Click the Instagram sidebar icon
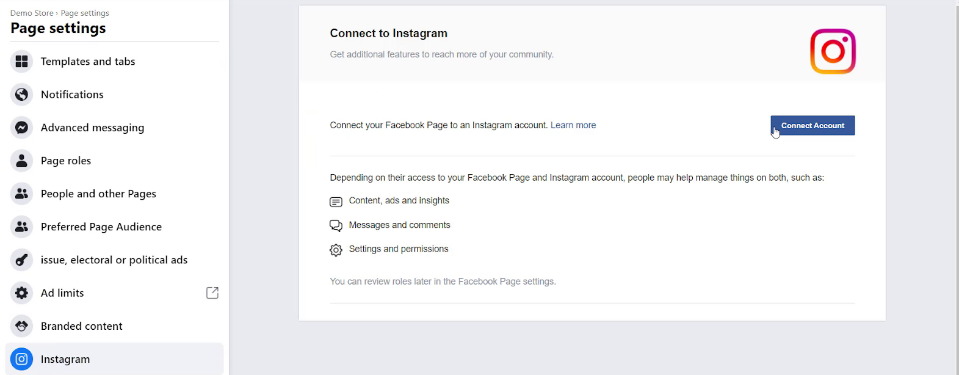 pos(21,359)
